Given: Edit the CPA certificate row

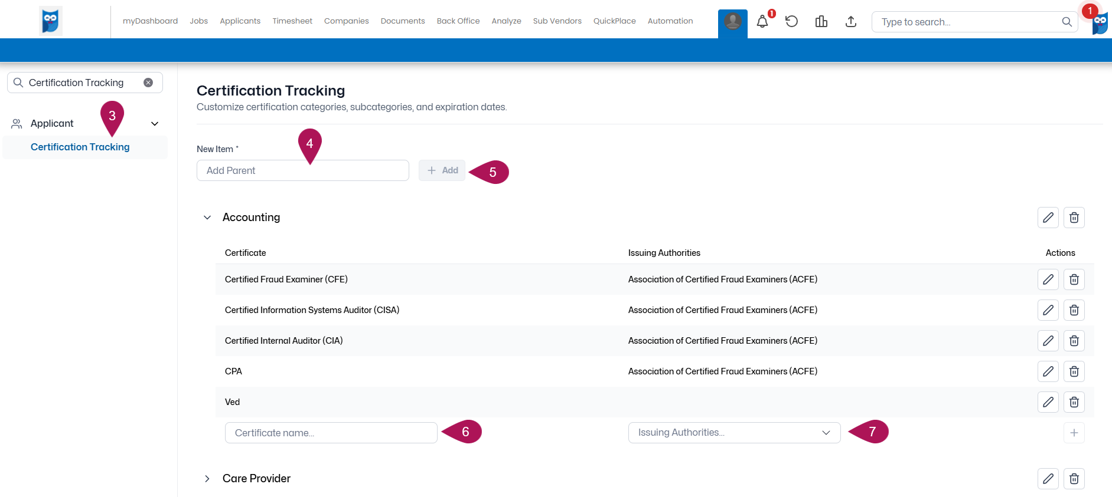Looking at the screenshot, I should click(x=1048, y=371).
